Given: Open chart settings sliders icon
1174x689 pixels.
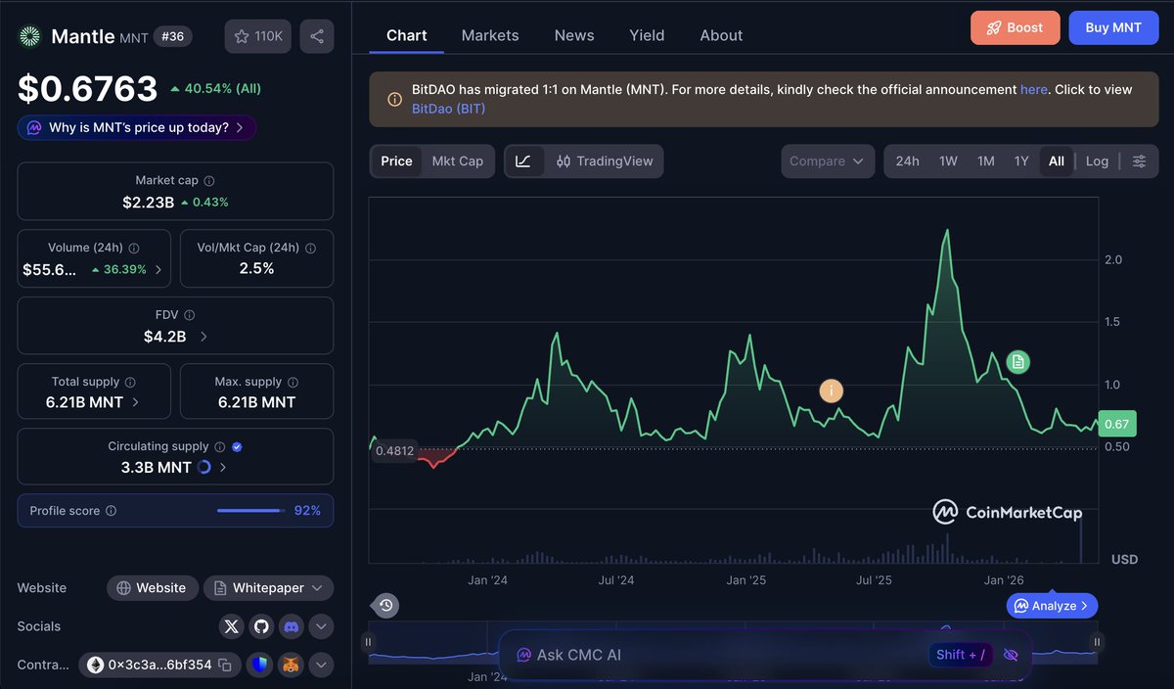Looking at the screenshot, I should tap(1139, 161).
